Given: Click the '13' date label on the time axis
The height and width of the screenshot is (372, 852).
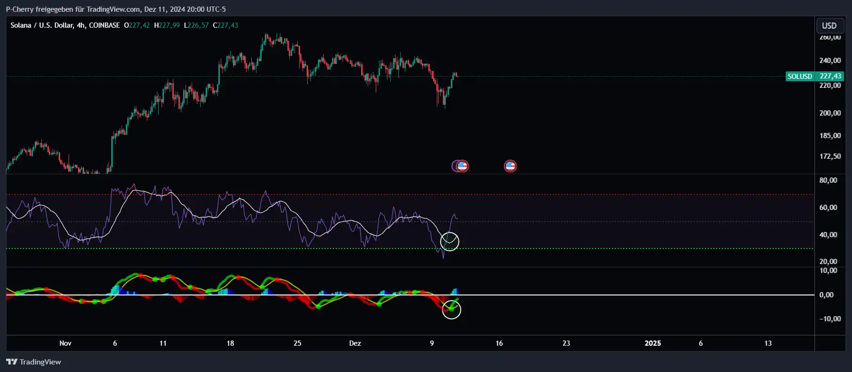Looking at the screenshot, I should (x=768, y=343).
